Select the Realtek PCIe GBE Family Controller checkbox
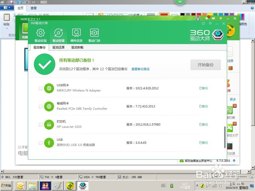This screenshot has height=191, width=255. coord(40,106)
